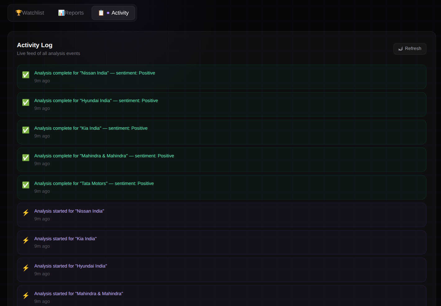Click the bar chart icon on Reports

click(x=61, y=13)
